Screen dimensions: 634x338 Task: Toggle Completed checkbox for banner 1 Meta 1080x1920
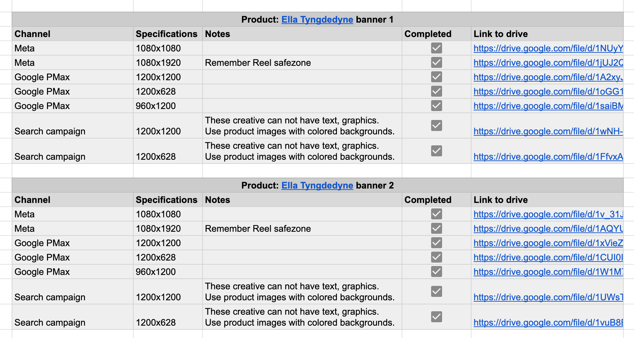[x=436, y=62]
